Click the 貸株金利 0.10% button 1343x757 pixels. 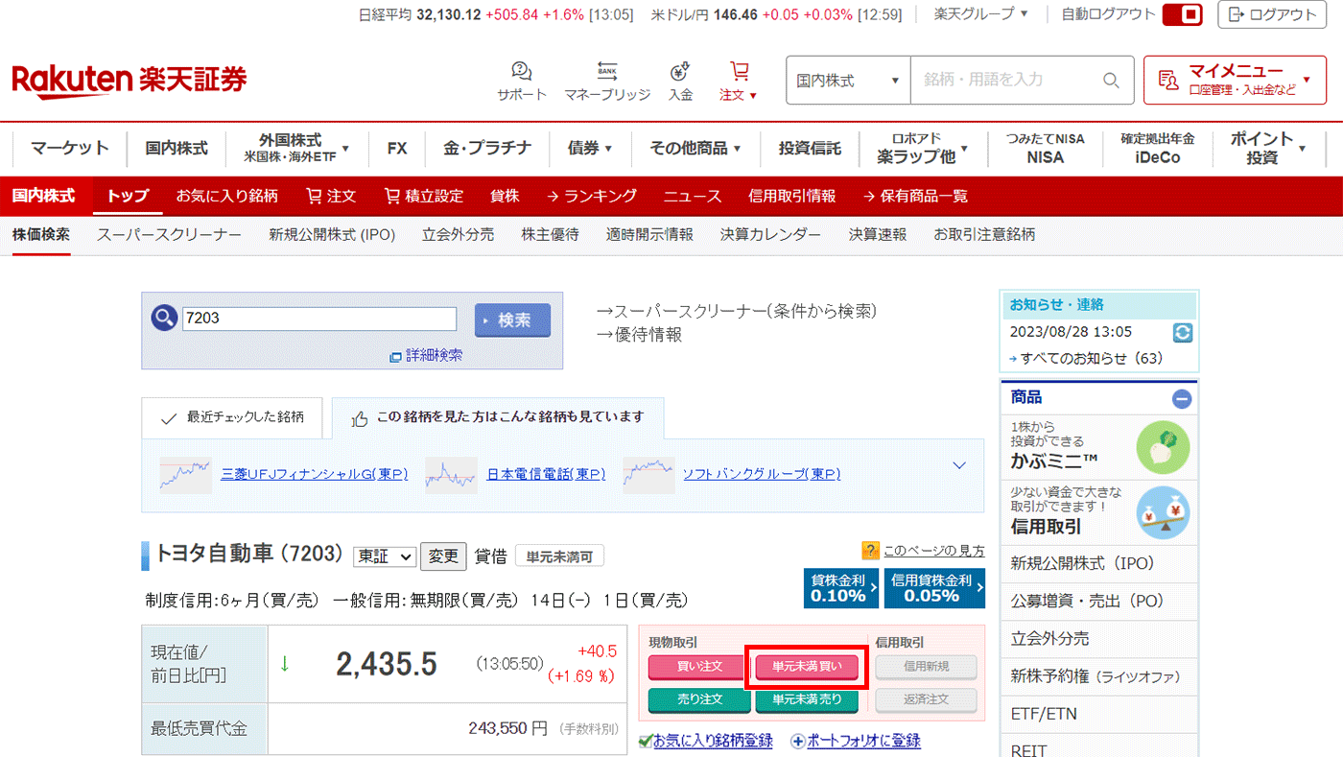841,588
